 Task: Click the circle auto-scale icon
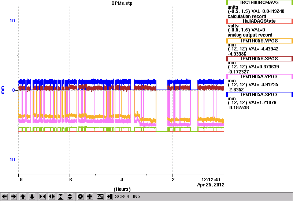(x=81, y=197)
